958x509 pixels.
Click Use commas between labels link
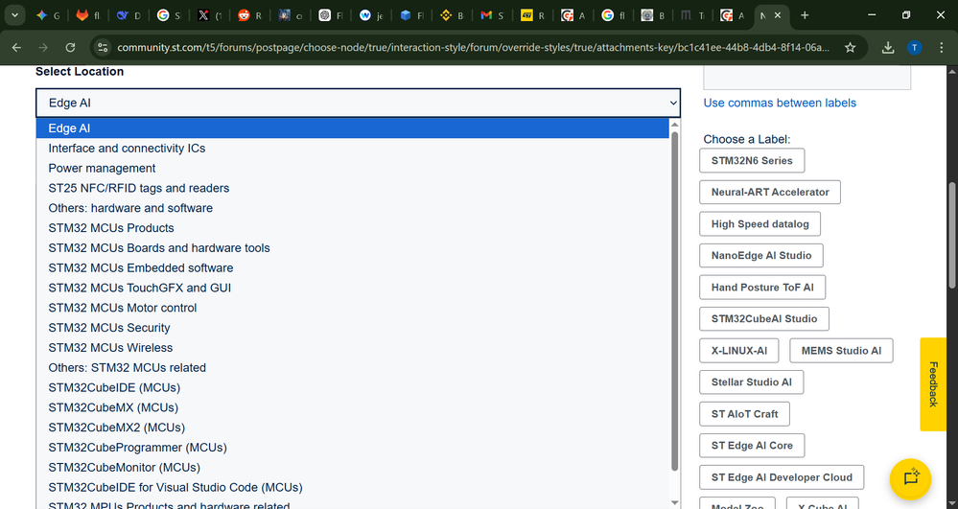coord(780,104)
